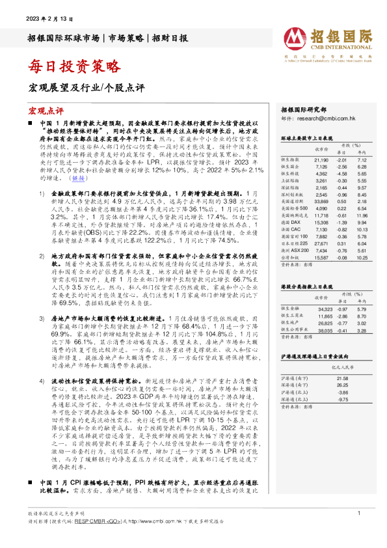
Task: Select the 日本日经225 closing value 27,671
Action: point(321,243)
